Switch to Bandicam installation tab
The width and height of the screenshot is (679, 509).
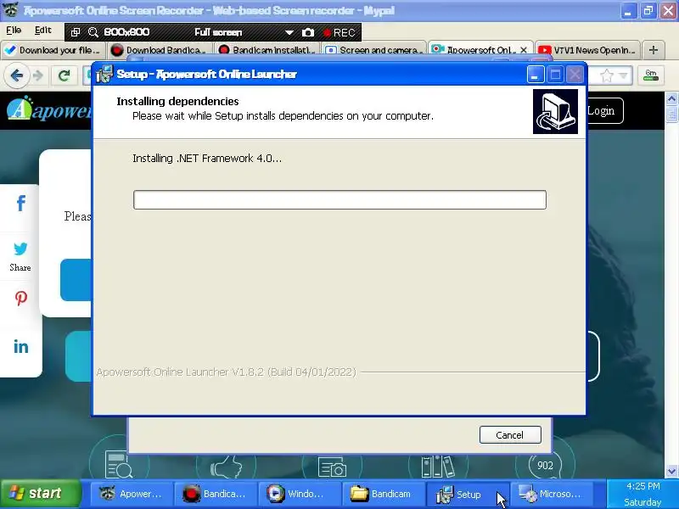267,50
